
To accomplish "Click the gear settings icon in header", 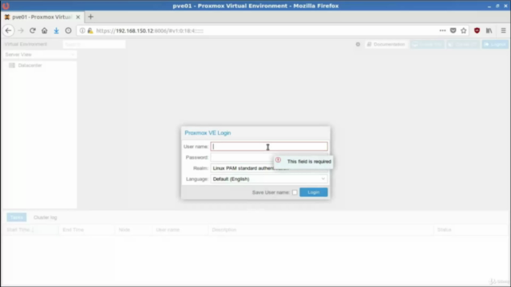I will 358,45.
